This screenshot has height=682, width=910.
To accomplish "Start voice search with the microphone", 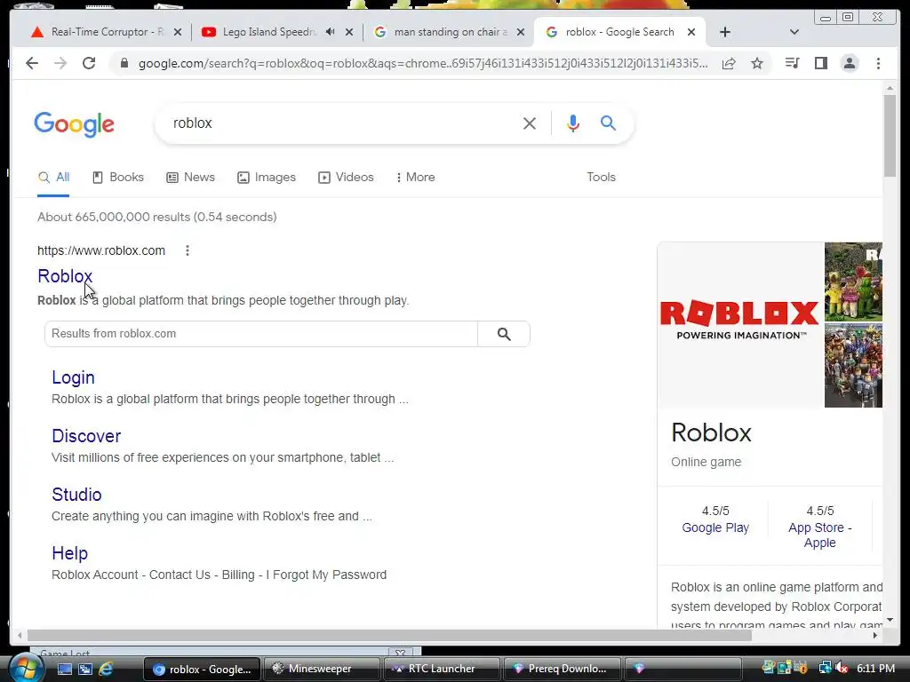I will (573, 123).
